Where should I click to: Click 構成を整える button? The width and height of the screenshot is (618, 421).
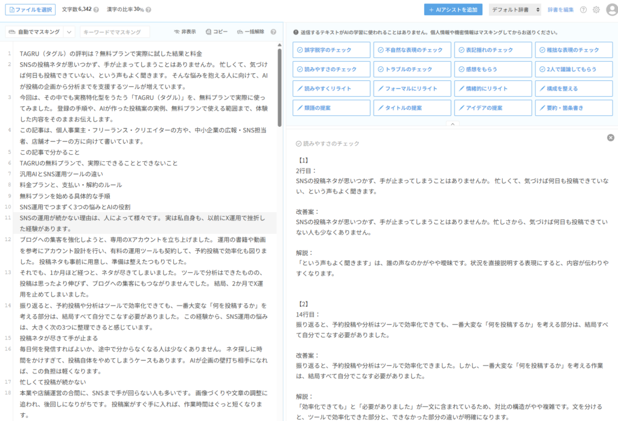(x=574, y=88)
